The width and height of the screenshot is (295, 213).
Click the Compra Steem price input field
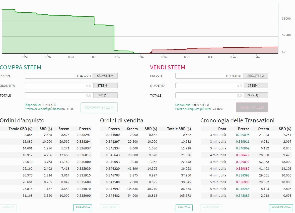click(59, 76)
